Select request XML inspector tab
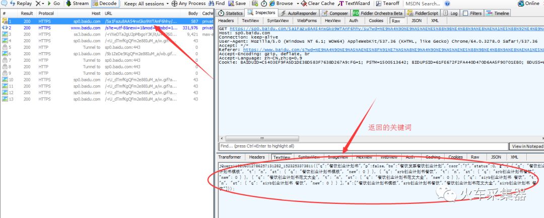Viewport: 544px width, 218px height. pyautogui.click(x=435, y=21)
